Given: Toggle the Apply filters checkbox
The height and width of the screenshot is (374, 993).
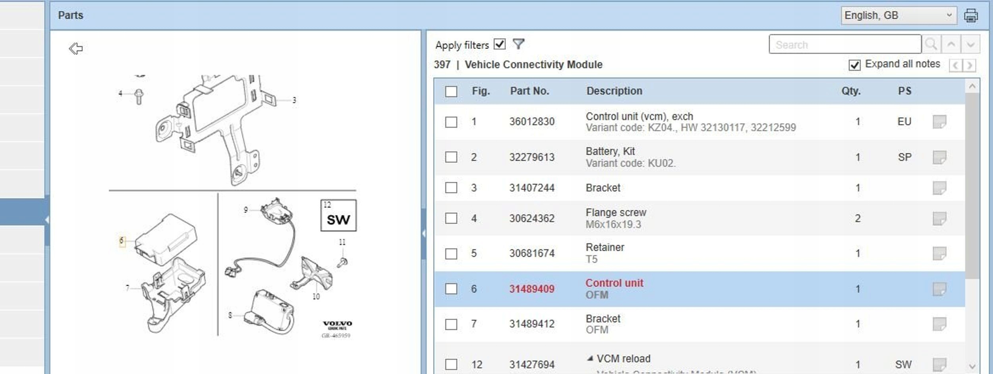Looking at the screenshot, I should point(500,44).
